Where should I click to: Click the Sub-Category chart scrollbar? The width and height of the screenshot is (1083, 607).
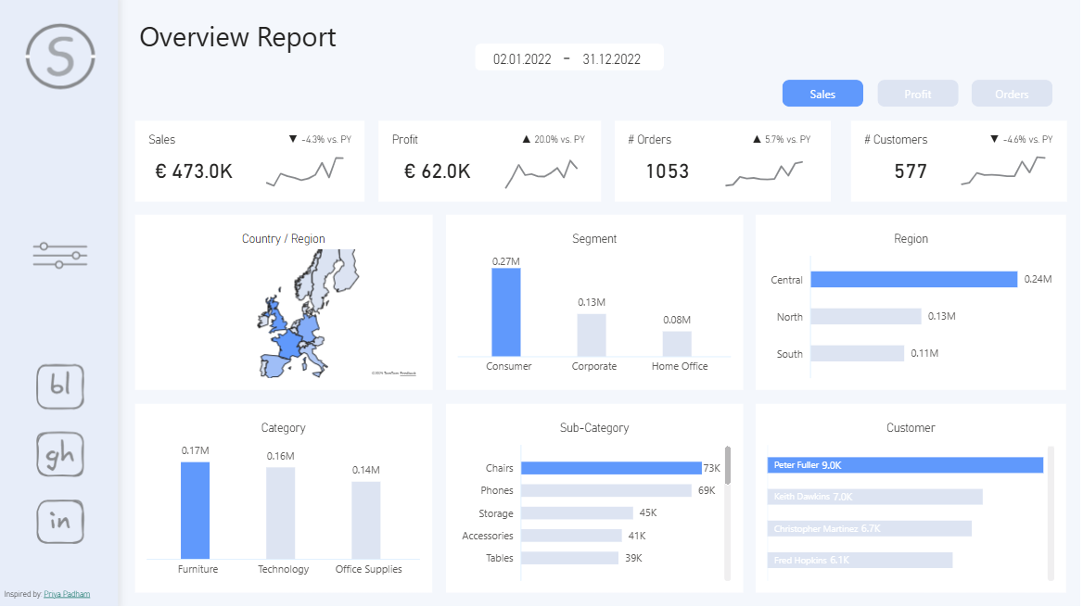point(727,466)
